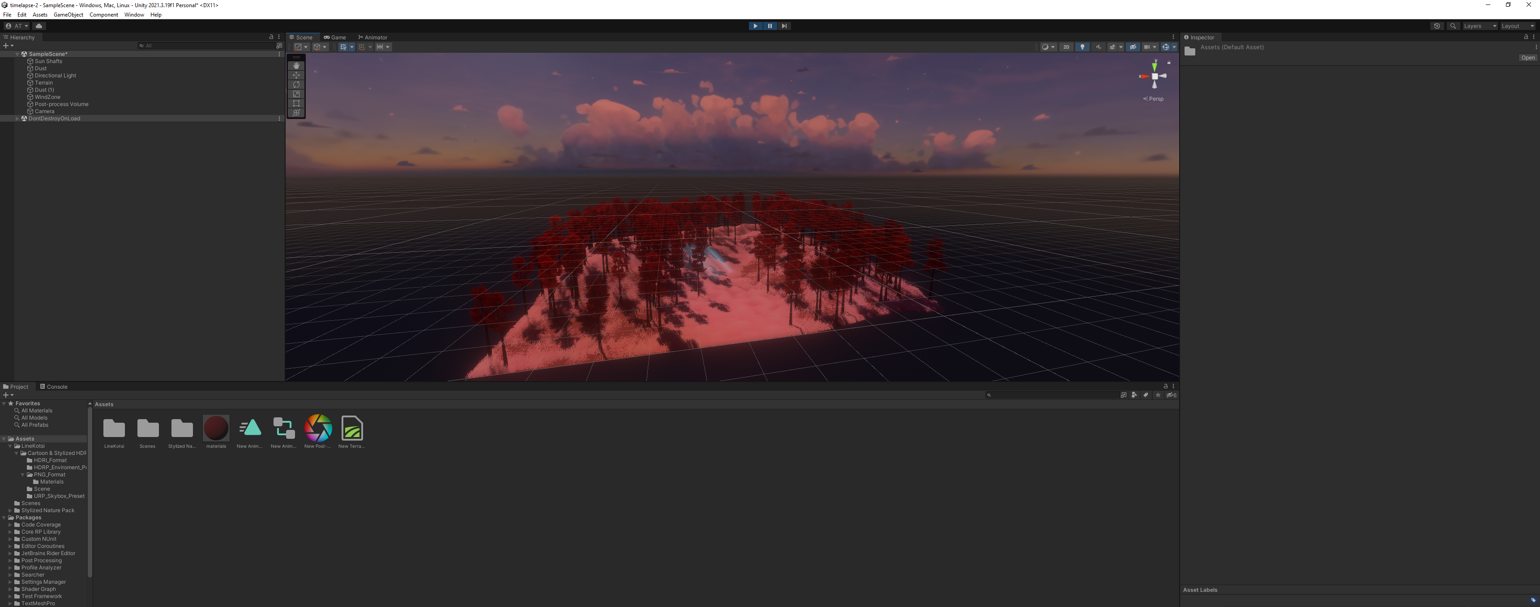Click the search icon in the Project window
Viewport: 1540px width, 607px height.
coord(989,395)
